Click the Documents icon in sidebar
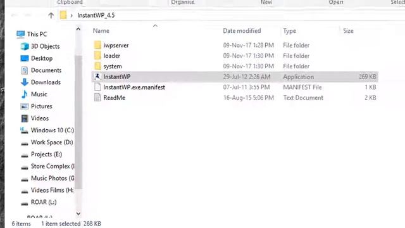Screen dimensions: 405x228 pos(25,70)
